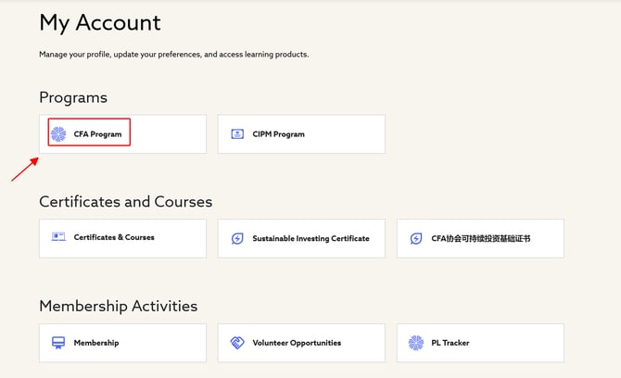Open Sustainable Investing Certificate link text
The height and width of the screenshot is (378, 621).
(310, 238)
